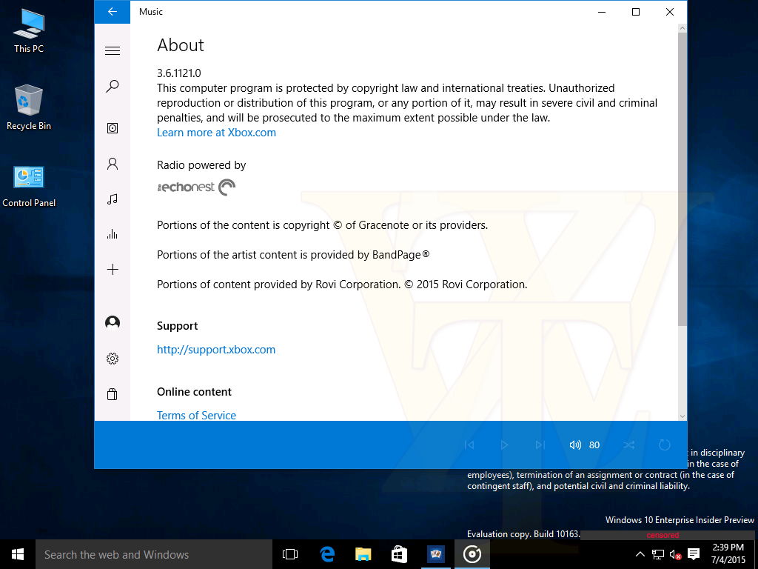Screen dimensions: 758x569
Task: Open the hamburger menu in Music sidebar
Action: 113,51
